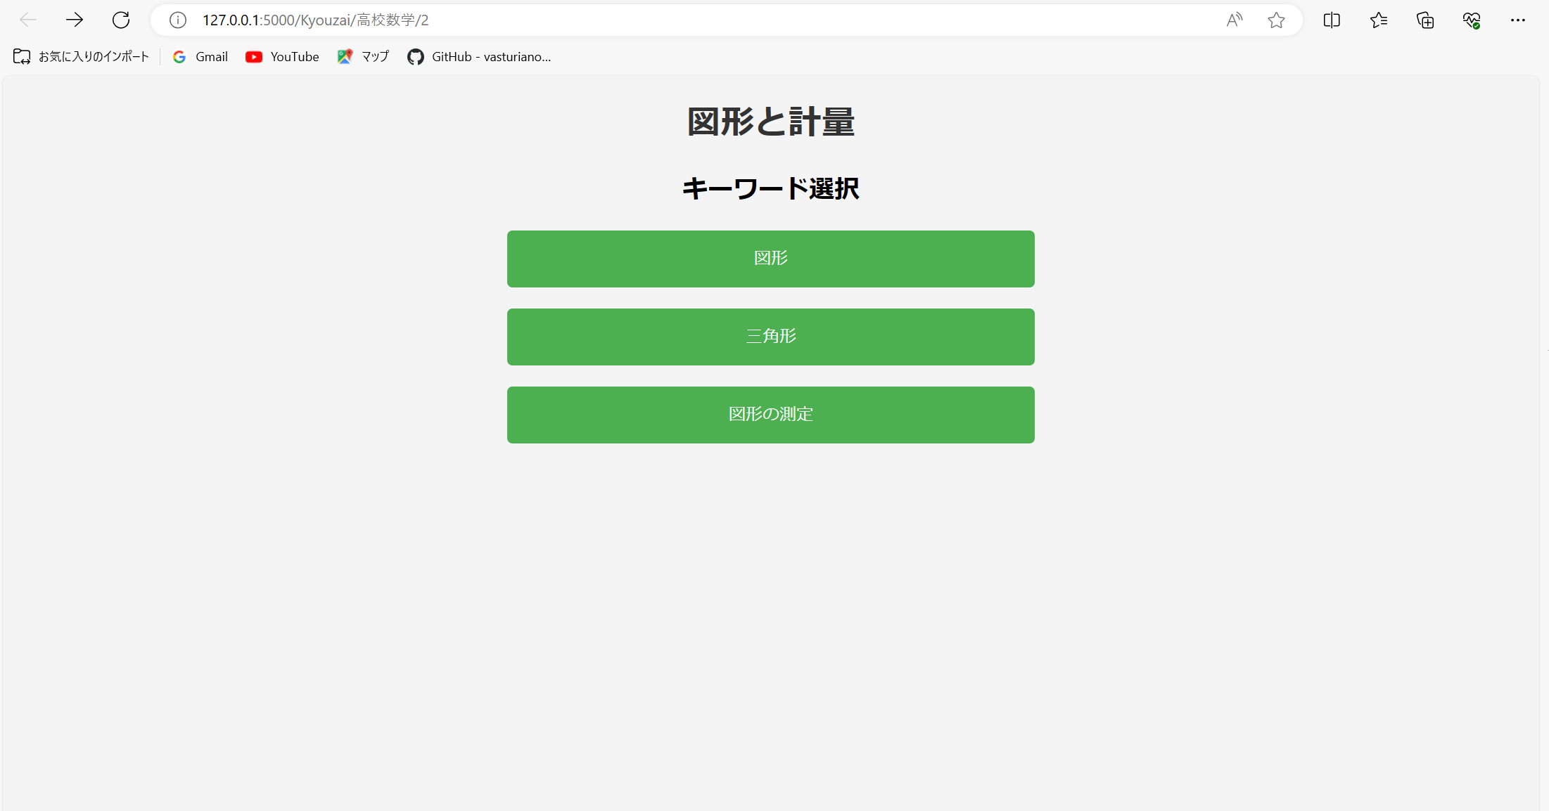Open GitHub - vasturiano bookmark
1549x811 pixels.
click(479, 57)
